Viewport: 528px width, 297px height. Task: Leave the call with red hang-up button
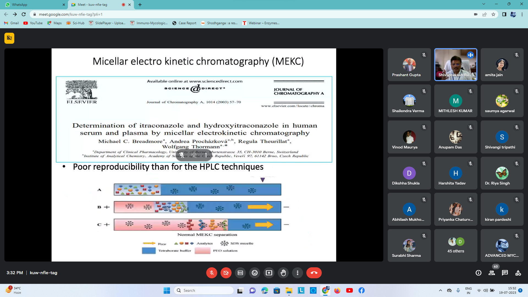click(x=314, y=273)
